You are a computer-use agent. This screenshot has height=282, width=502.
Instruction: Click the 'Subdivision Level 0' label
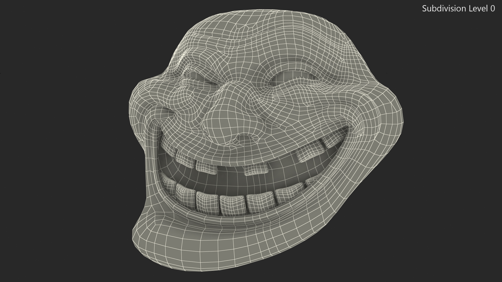[x=459, y=9]
